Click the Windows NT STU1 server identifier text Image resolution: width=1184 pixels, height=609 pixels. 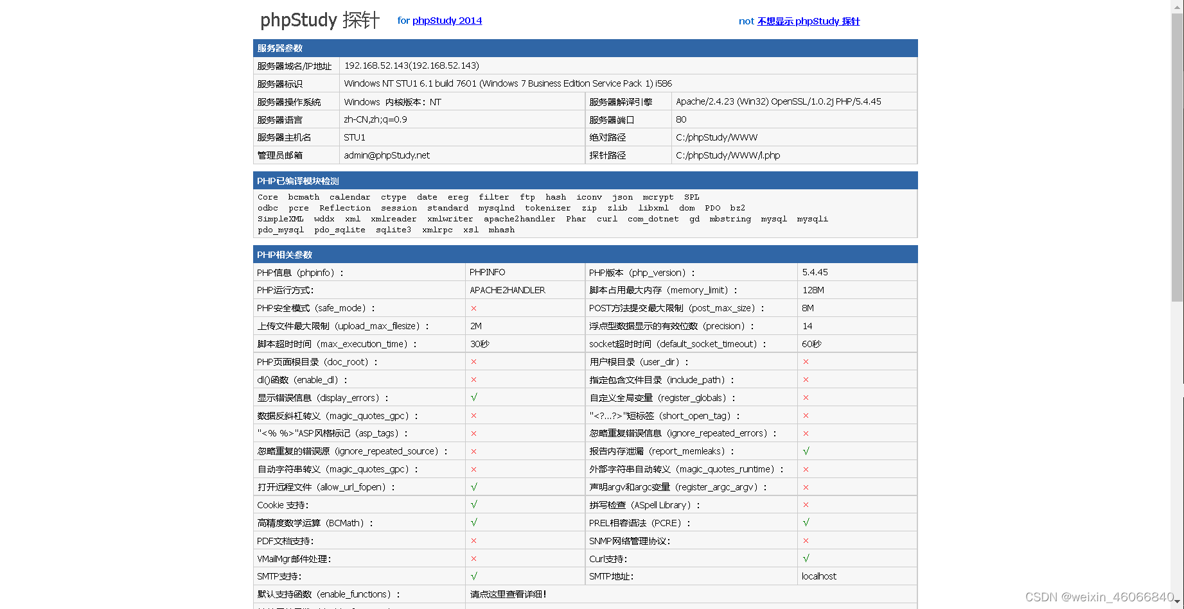click(x=508, y=83)
